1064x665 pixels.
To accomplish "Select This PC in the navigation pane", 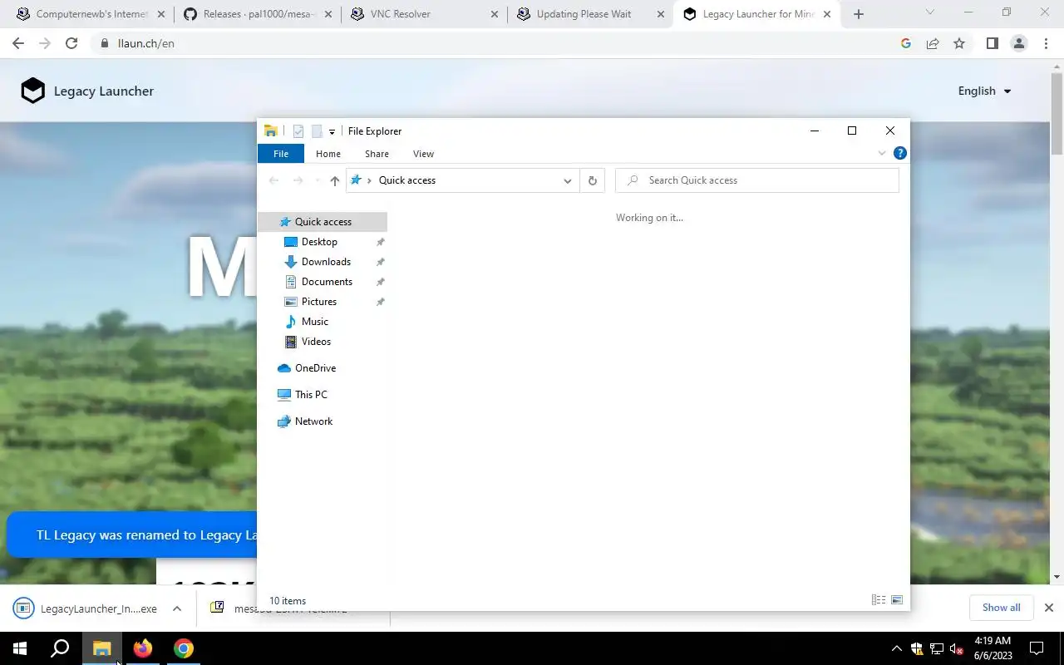I will 311,395.
